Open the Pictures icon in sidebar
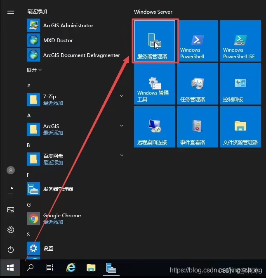Image resolution: width=266 pixels, height=278 pixels. 11,210
